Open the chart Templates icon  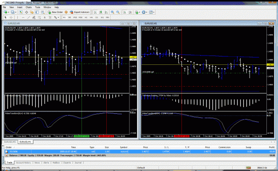tap(151, 12)
